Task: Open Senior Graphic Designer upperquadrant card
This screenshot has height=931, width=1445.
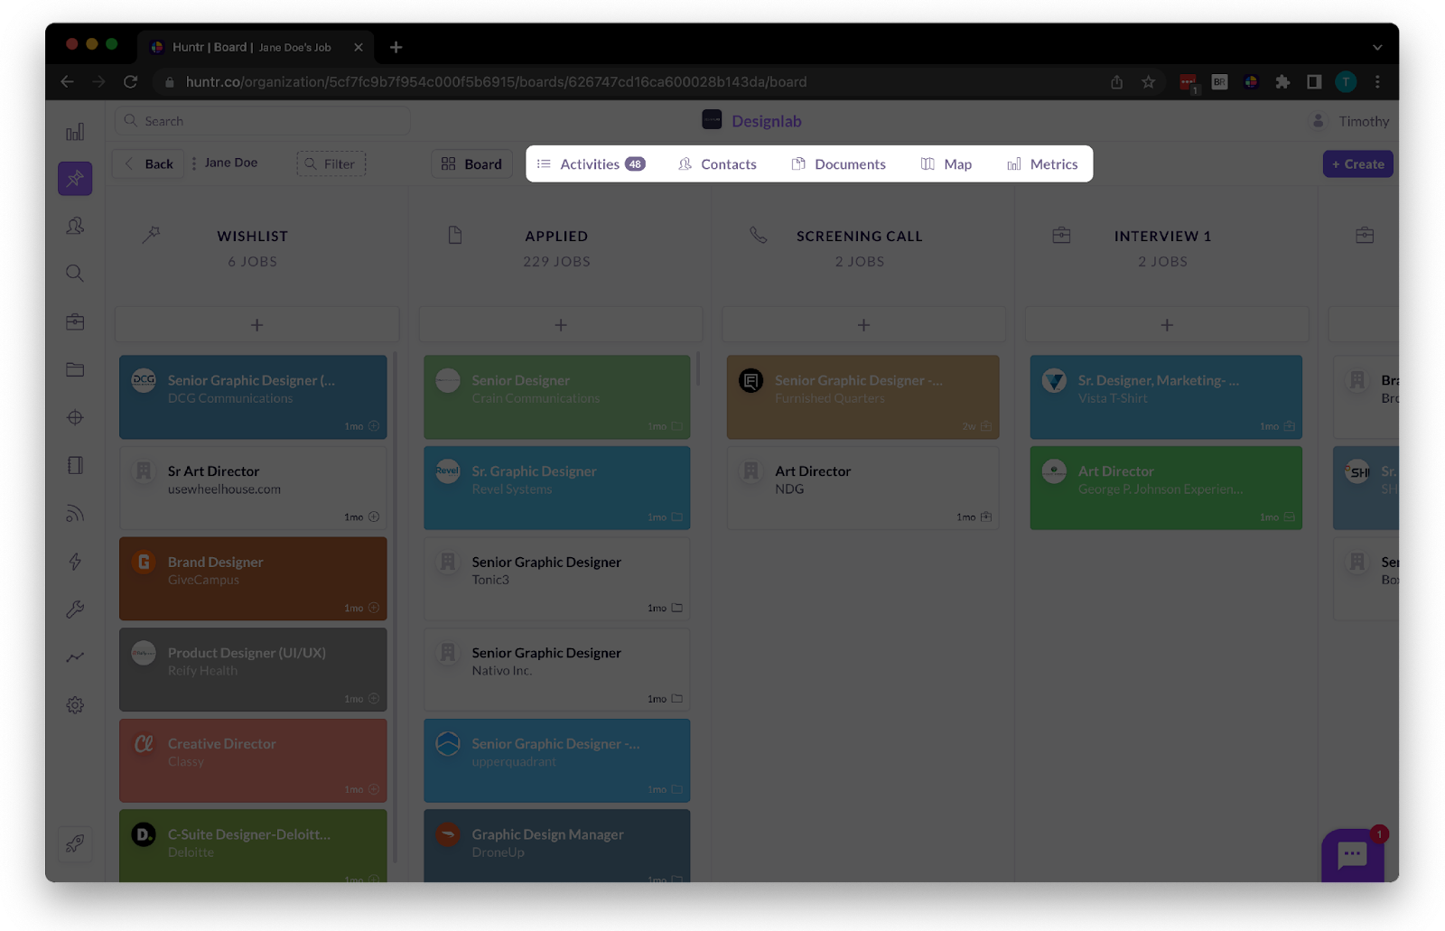Action: 557,760
